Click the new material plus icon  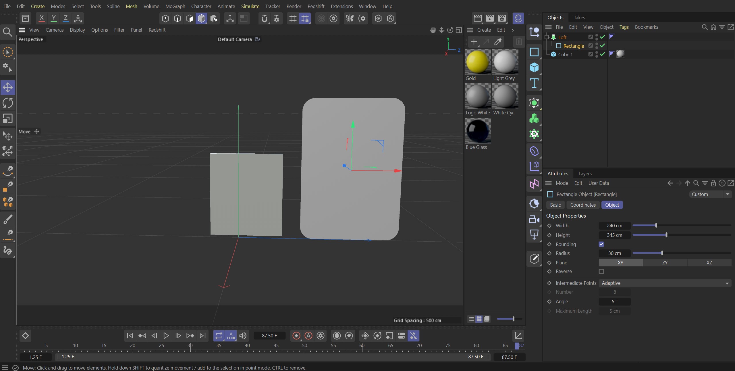pyautogui.click(x=474, y=42)
